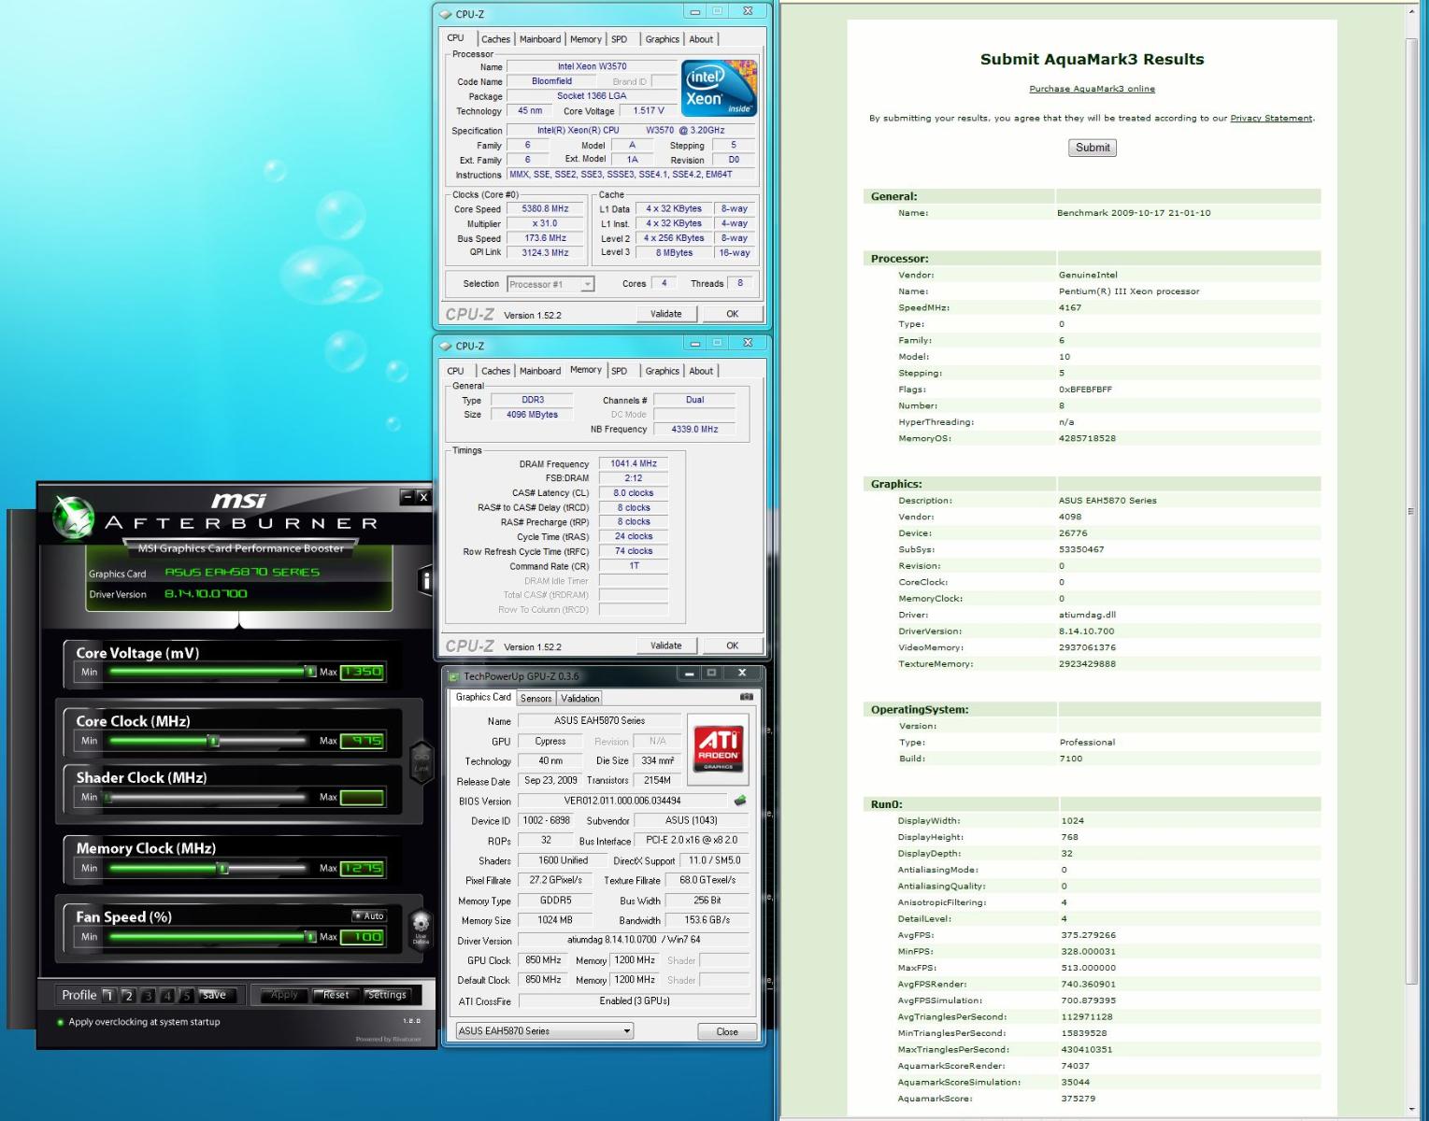Click the Core Clock value field 975
The height and width of the screenshot is (1121, 1429).
(362, 741)
